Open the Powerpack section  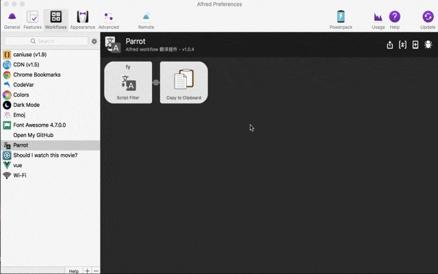(x=341, y=20)
